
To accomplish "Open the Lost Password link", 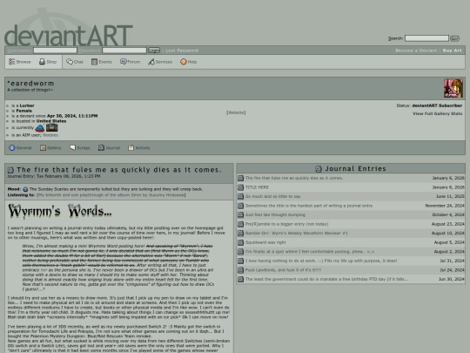I will [182, 51].
